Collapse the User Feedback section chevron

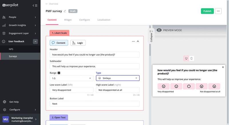pyautogui.click(x=35, y=41)
